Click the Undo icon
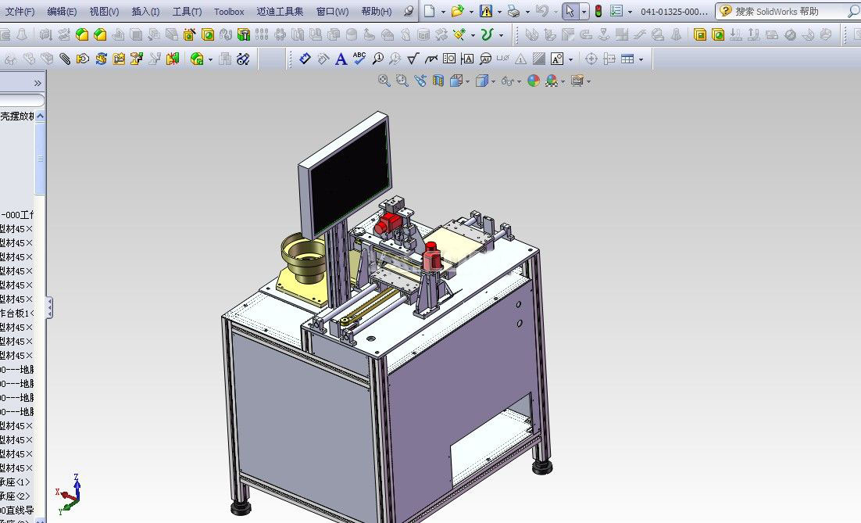 (541, 11)
